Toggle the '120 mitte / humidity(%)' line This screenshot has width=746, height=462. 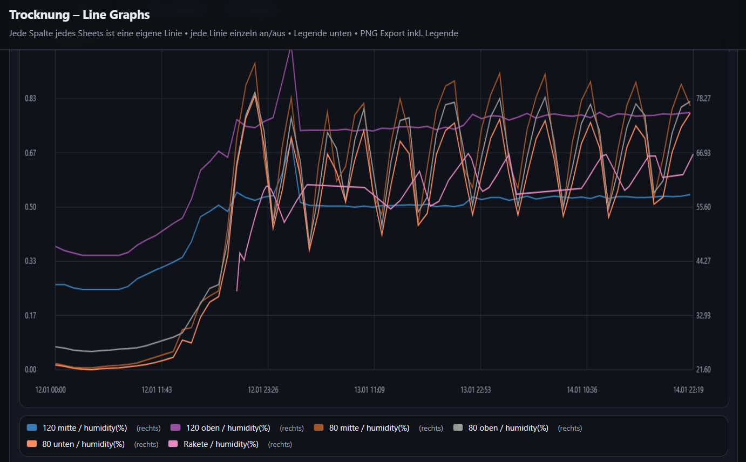85,428
